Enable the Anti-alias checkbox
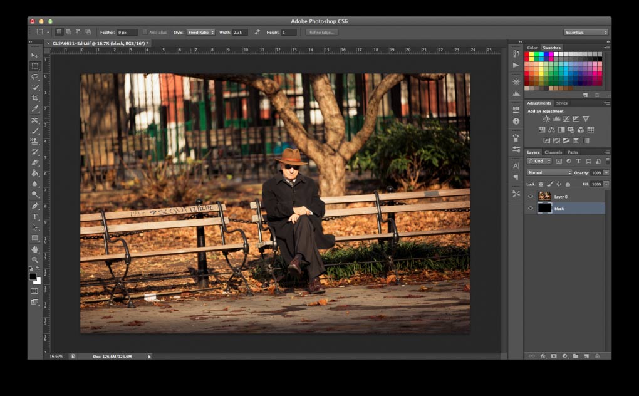Image resolution: width=639 pixels, height=396 pixels. click(145, 32)
